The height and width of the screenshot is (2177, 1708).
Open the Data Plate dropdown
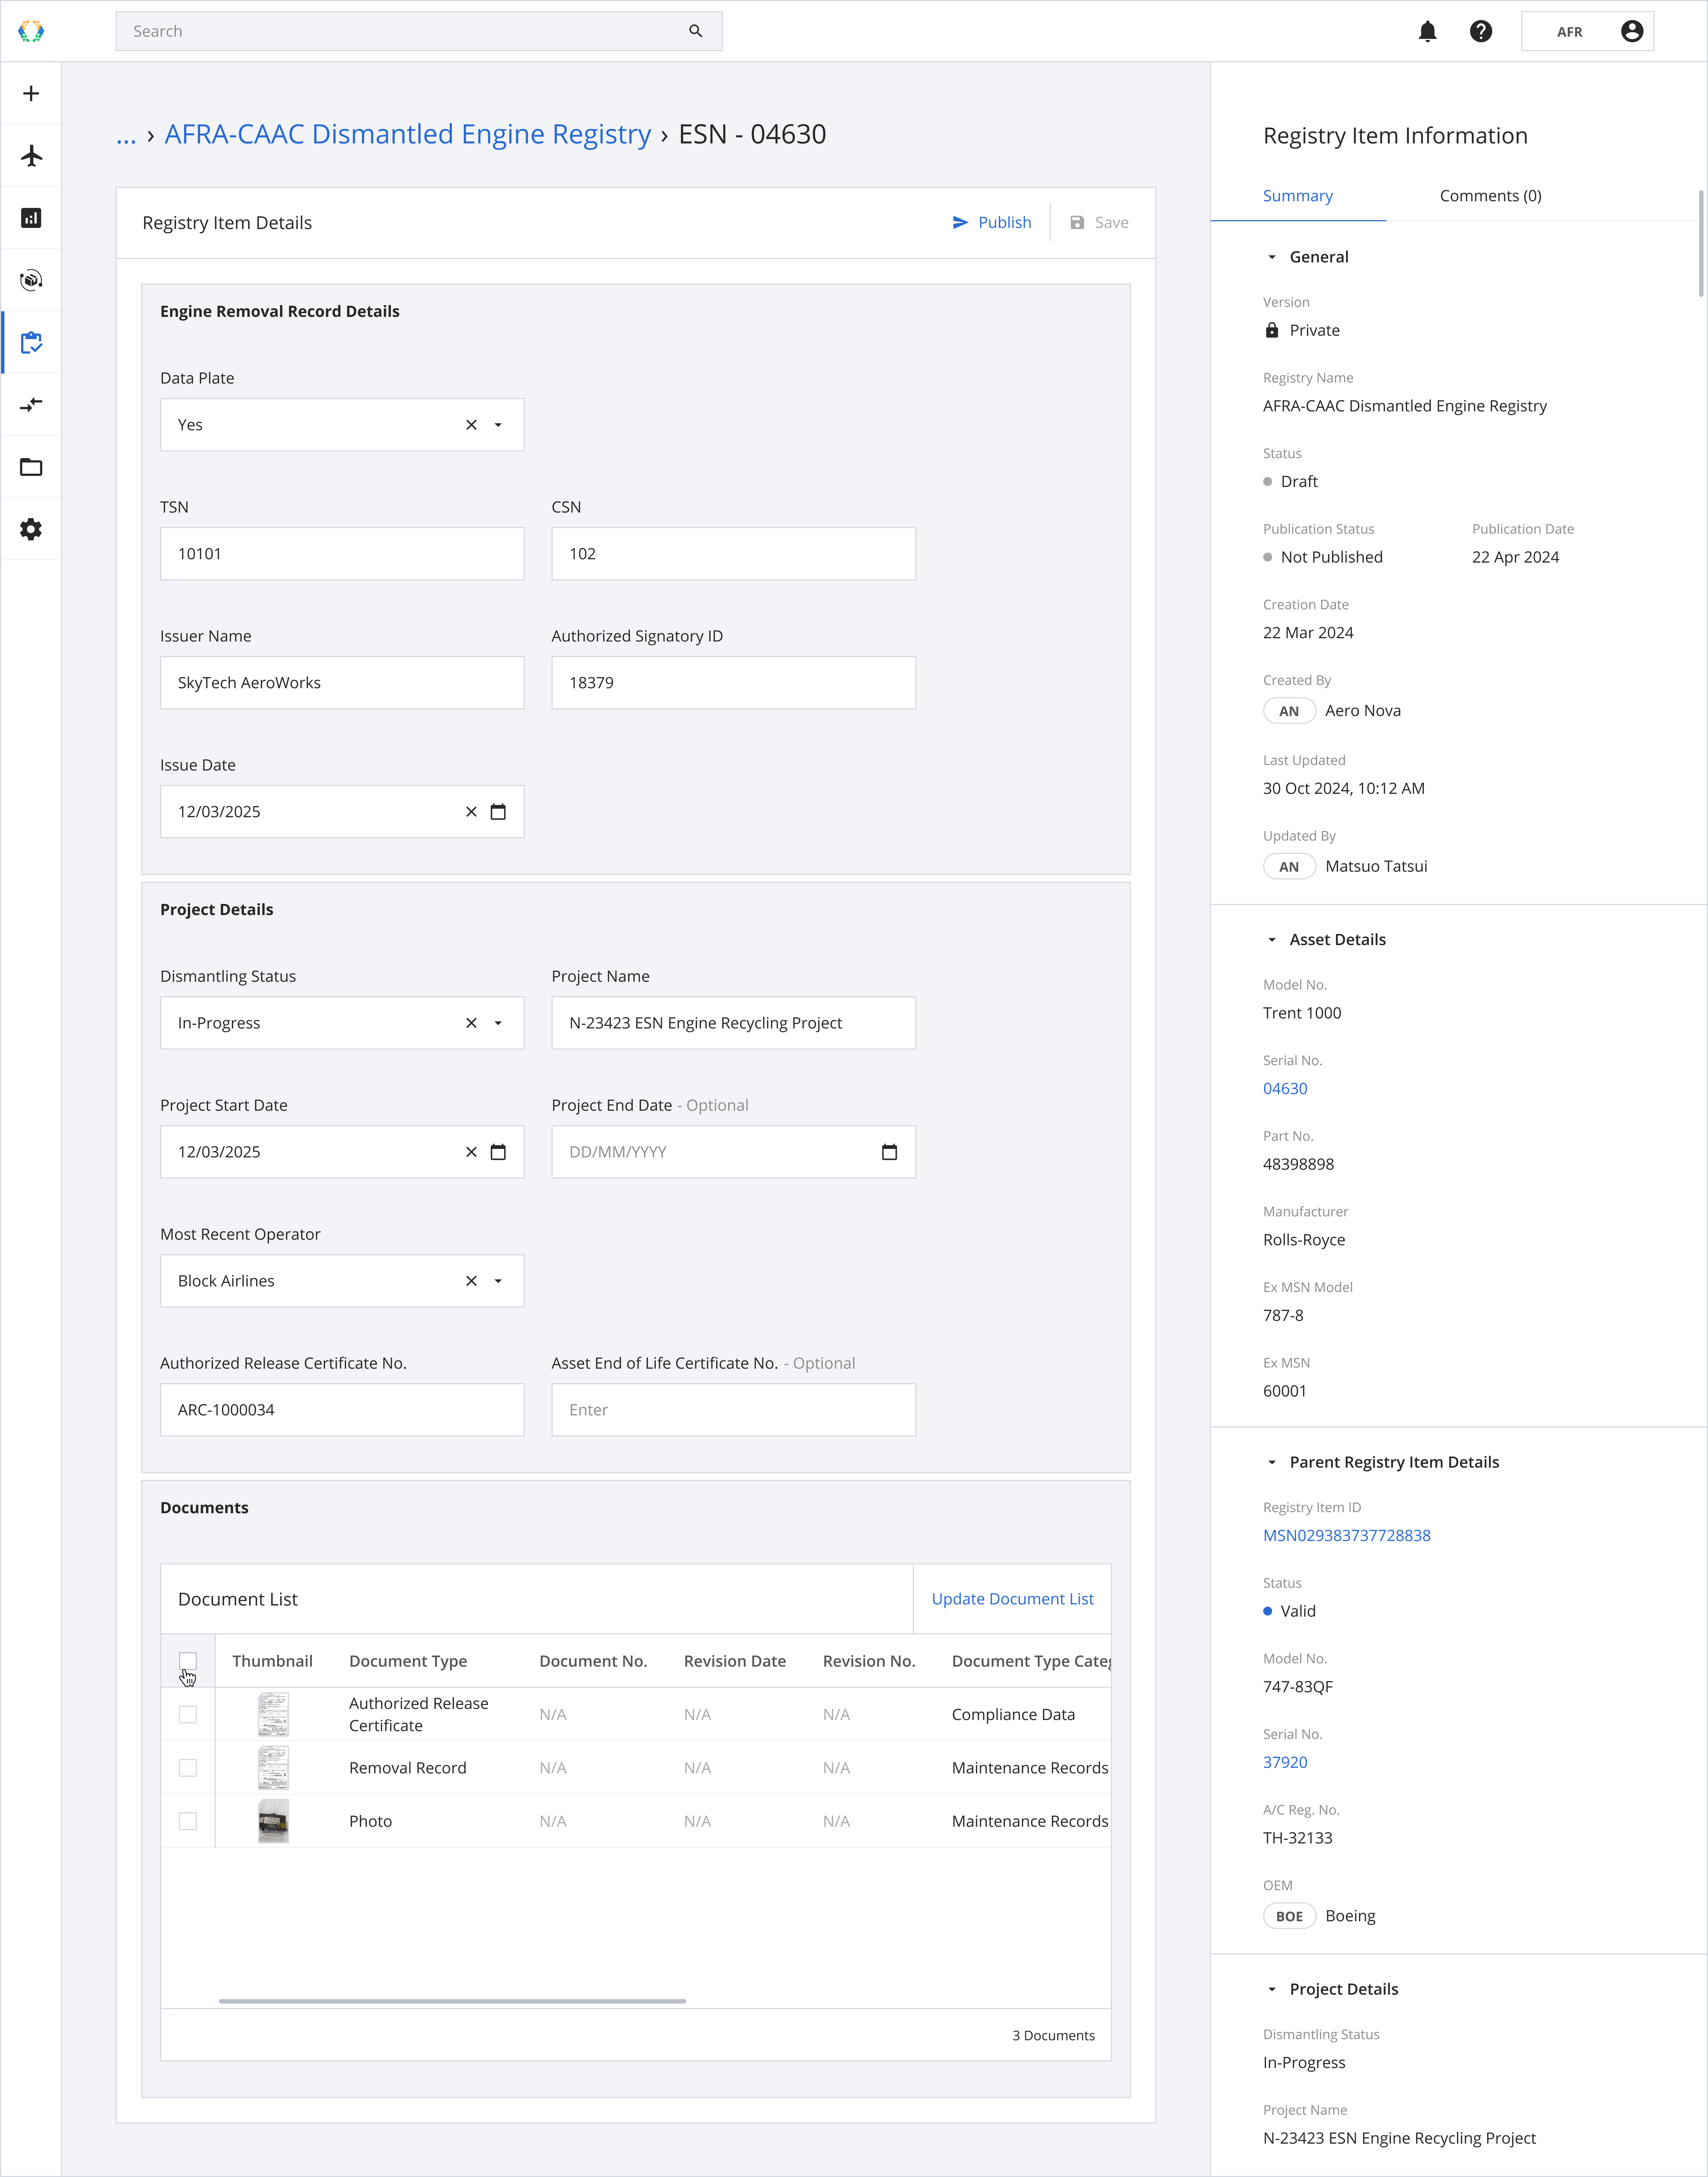(498, 425)
